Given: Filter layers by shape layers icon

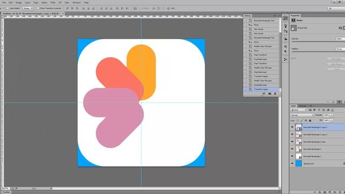Looking at the screenshot, I should tap(323, 110).
